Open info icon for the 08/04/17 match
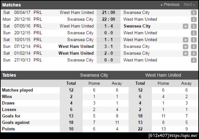The image size is (199, 139). pyautogui.click(x=194, y=13)
